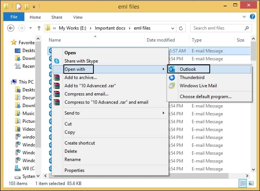Open the file with Windows Live Mail
260x191 pixels.
pyautogui.click(x=209, y=86)
